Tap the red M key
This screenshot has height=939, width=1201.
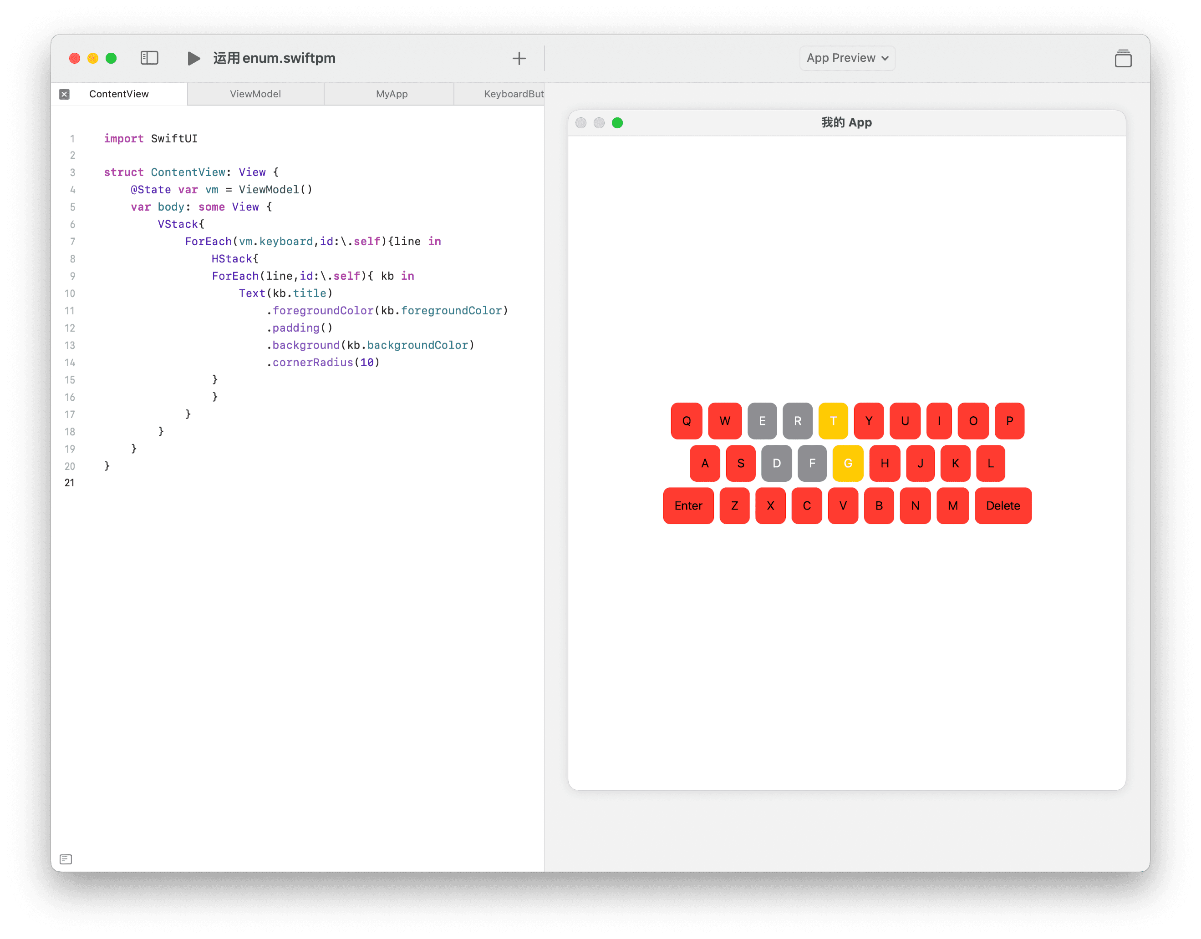(952, 505)
